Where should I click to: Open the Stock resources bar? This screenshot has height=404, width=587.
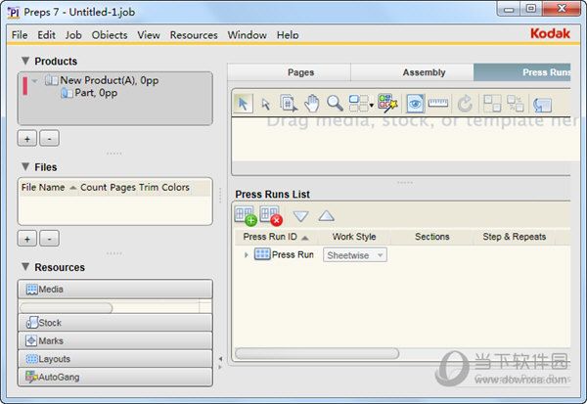pos(114,323)
